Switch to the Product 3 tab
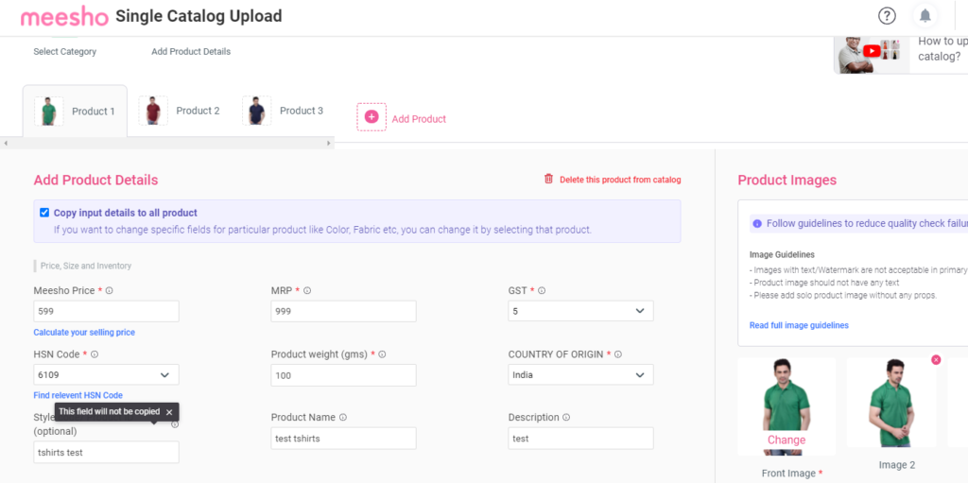 pos(283,112)
